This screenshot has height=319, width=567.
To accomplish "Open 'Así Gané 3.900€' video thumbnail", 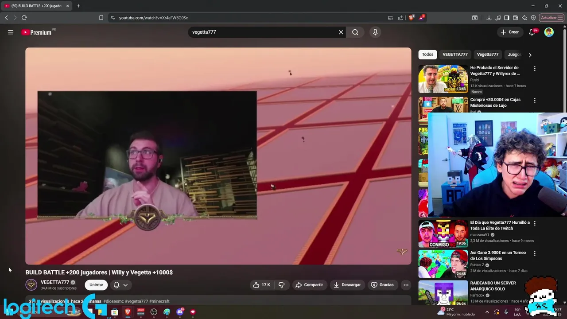I will point(443,264).
